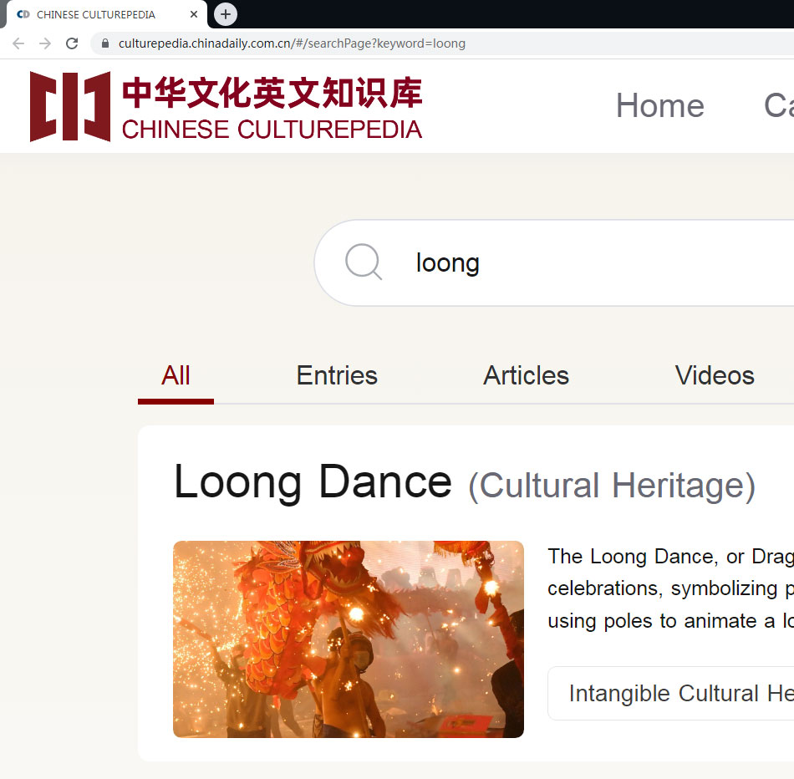
Task: Click the Loong Dance dragon thumbnail image
Action: 348,639
